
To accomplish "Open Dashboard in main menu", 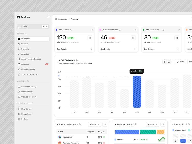I will [x=33, y=39].
